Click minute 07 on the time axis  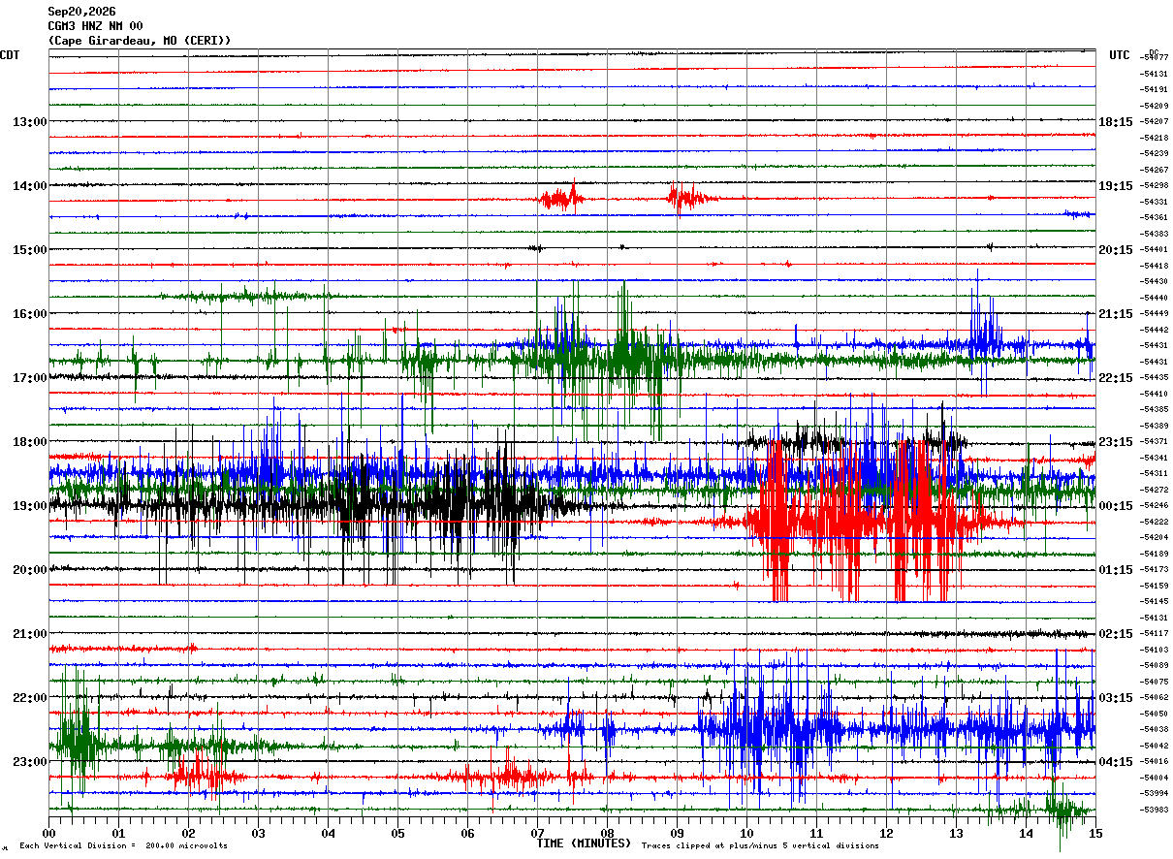(x=537, y=833)
